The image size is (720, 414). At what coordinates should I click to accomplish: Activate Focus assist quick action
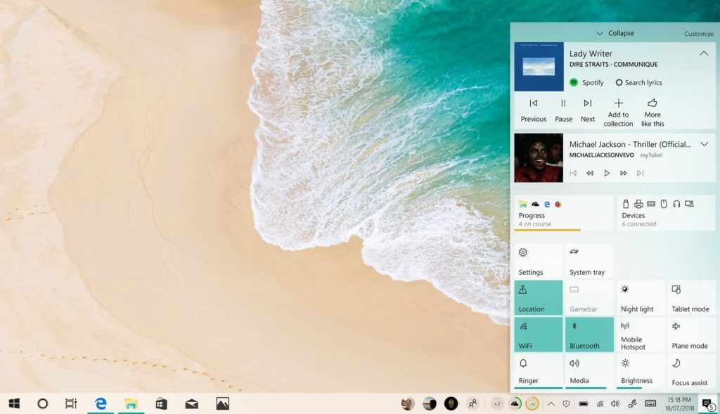[691, 371]
